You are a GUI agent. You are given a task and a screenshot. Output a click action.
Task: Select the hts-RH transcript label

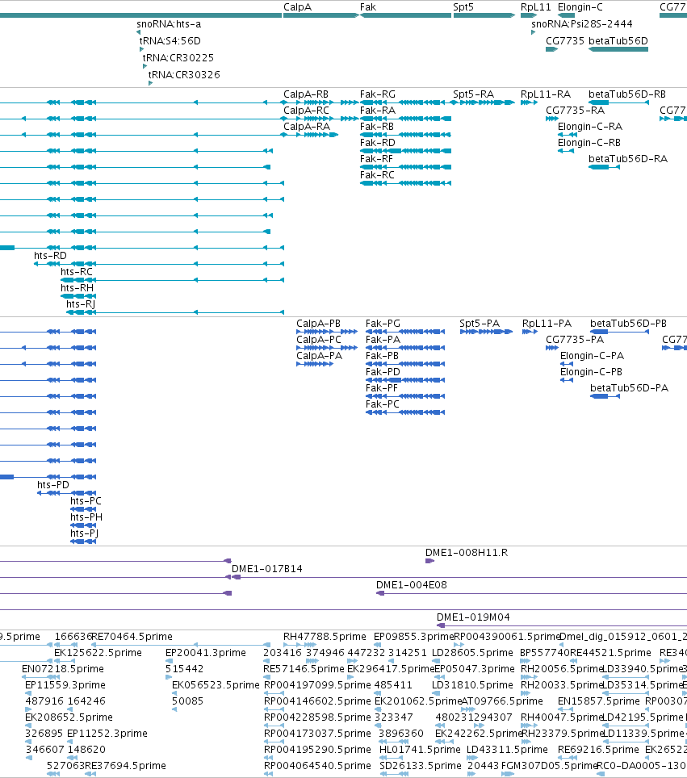77,288
